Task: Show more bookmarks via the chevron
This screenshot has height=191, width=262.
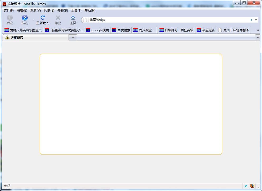Action: (x=258, y=30)
